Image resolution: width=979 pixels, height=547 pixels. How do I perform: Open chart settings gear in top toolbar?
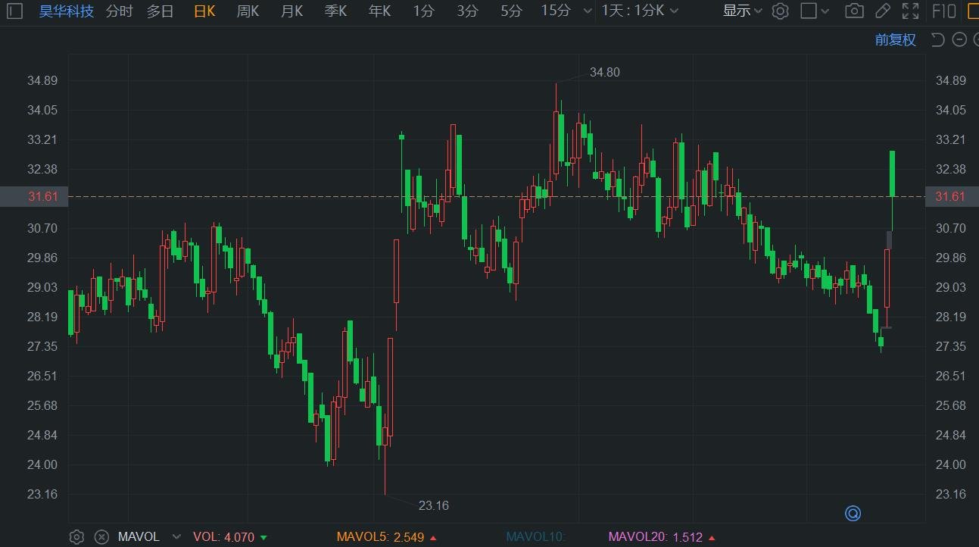click(x=781, y=11)
